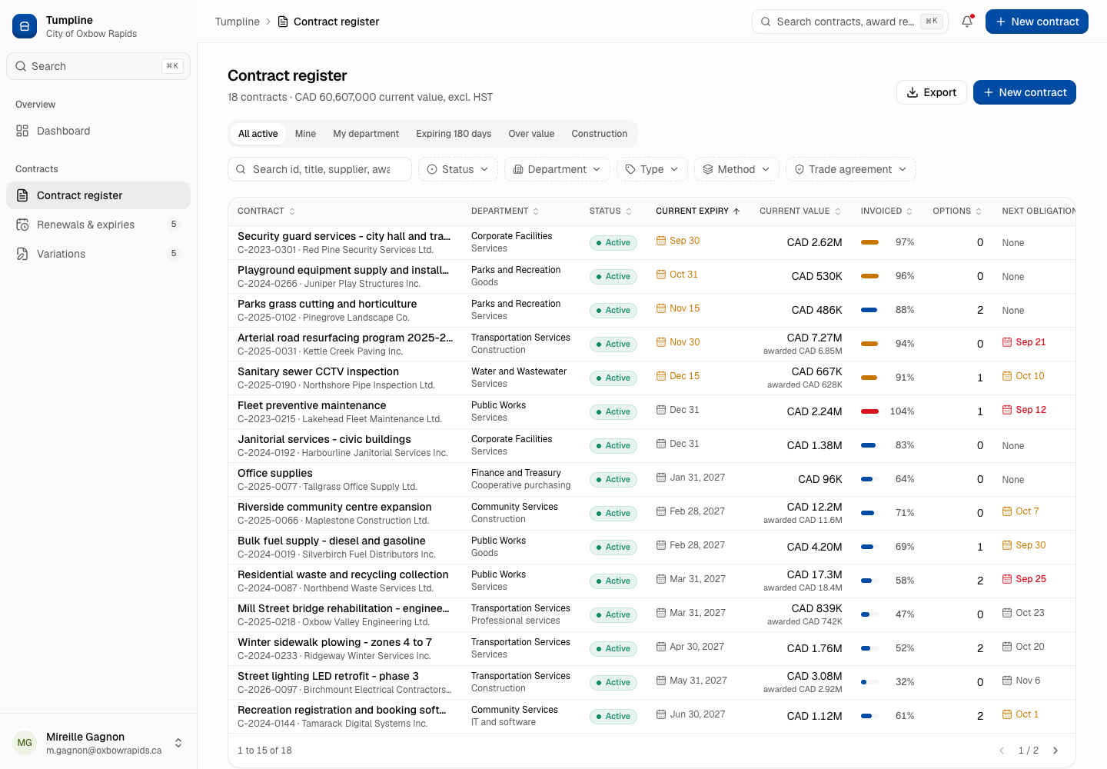Click the Renewals & expiries sidebar icon
Screen dimensions: 1107x769
click(22, 225)
